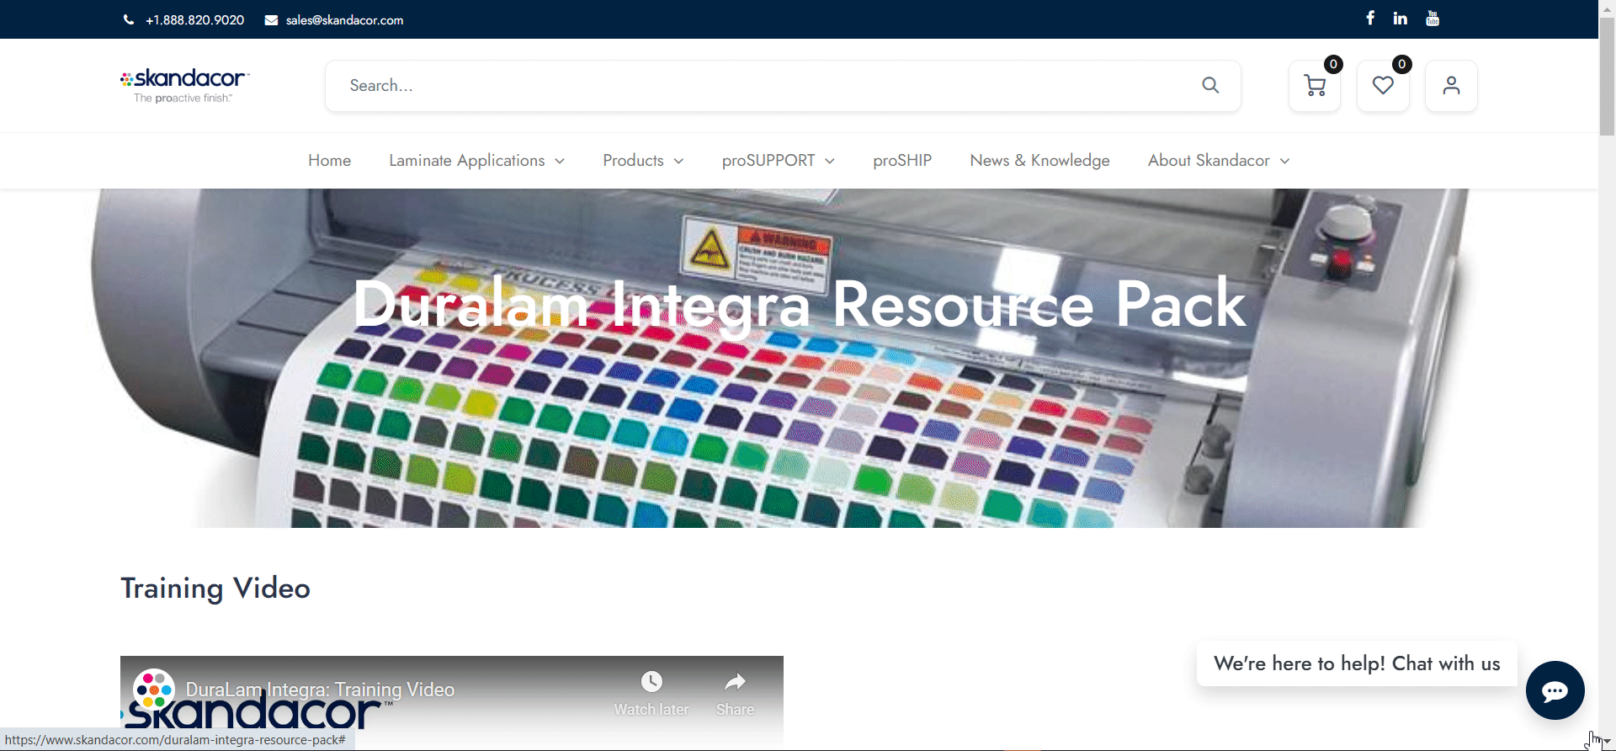Click the scrollbar down arrow
Image resolution: width=1616 pixels, height=751 pixels.
tap(1607, 742)
